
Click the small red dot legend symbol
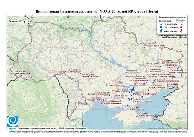pos(181,24)
